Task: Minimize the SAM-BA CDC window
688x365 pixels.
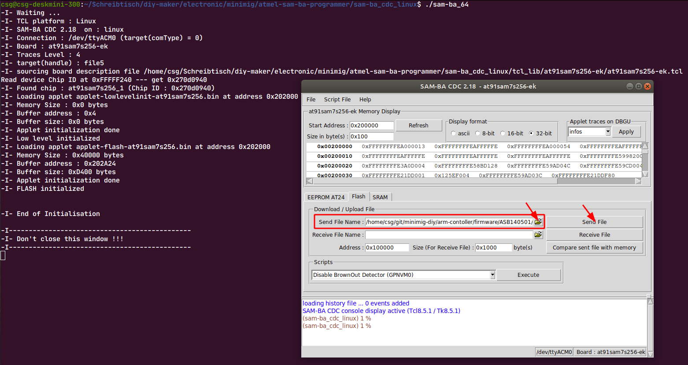Action: point(629,86)
